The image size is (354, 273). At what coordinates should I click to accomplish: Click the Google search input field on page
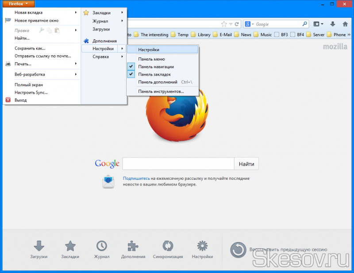point(178,164)
